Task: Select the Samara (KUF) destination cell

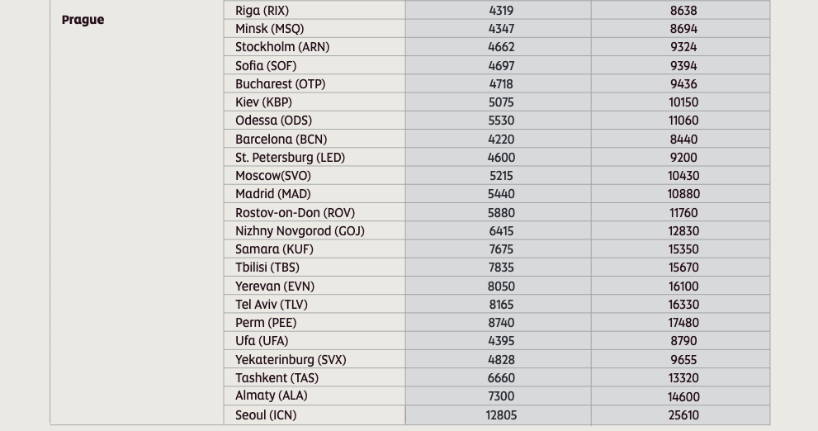Action: [x=314, y=249]
